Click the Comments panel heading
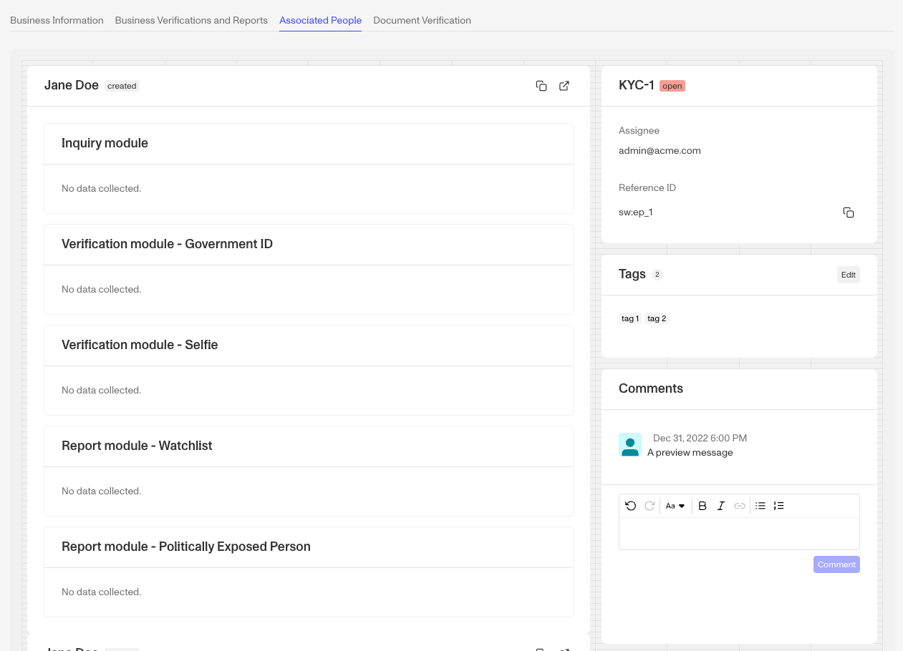Screen dimensions: 903x651 (x=651, y=388)
